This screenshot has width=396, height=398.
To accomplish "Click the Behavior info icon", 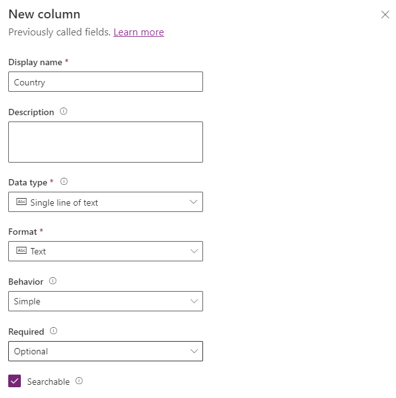I will [53, 280].
